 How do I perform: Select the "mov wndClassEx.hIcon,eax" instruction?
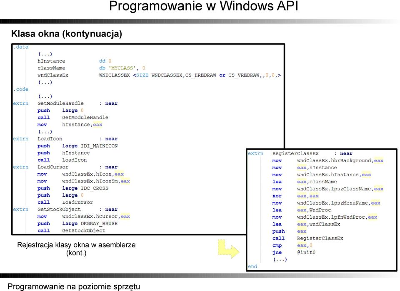coord(80,174)
